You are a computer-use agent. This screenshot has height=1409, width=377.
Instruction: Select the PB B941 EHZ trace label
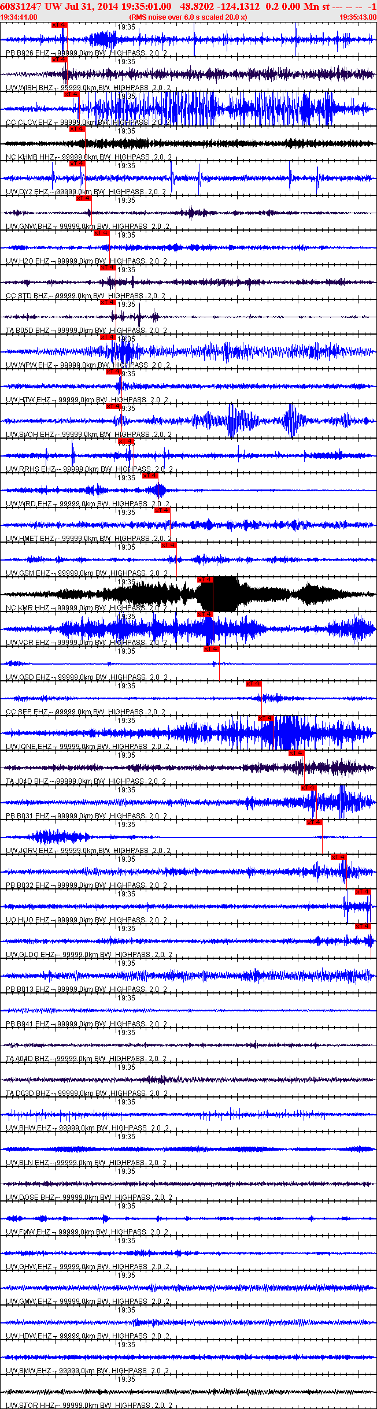[x=86, y=1024]
